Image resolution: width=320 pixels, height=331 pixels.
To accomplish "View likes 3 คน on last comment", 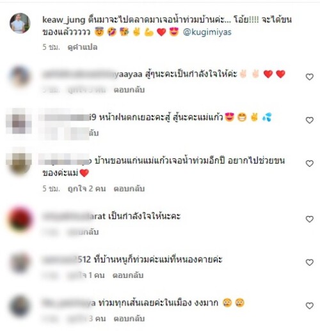I will [x=86, y=319].
